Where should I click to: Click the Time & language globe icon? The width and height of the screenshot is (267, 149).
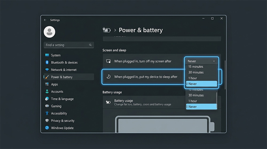point(47,99)
